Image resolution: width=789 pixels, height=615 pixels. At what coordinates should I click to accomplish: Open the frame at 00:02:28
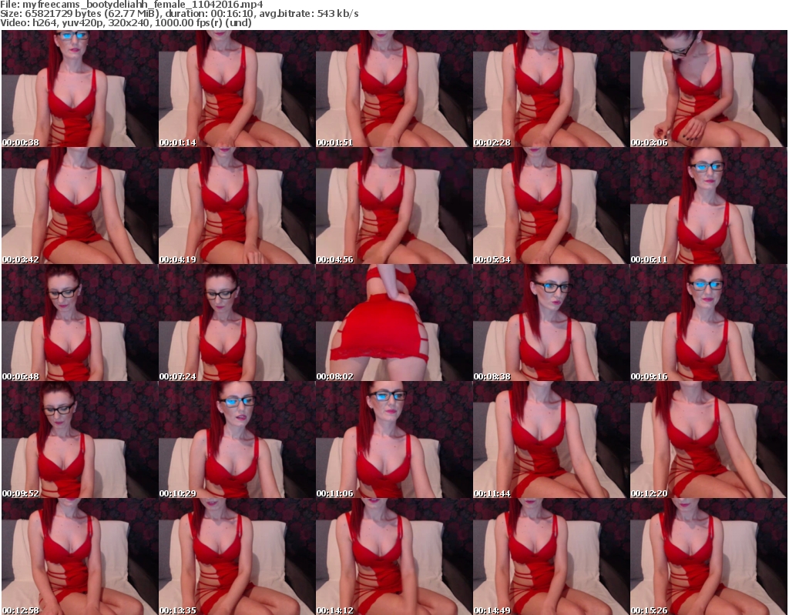(551, 89)
